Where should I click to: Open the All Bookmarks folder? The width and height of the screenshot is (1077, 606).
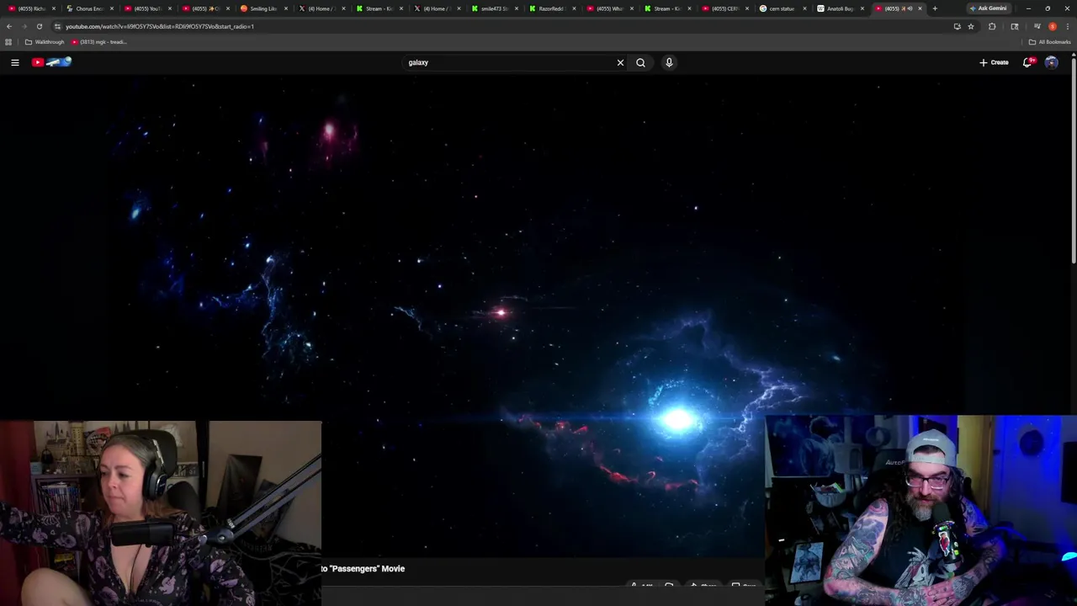click(1050, 42)
